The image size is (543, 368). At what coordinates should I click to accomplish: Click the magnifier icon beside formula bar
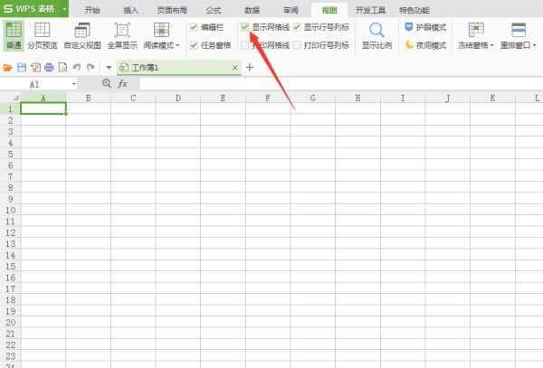[x=107, y=83]
